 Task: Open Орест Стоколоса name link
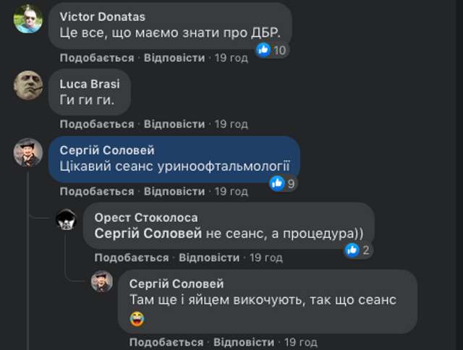pyautogui.click(x=146, y=218)
